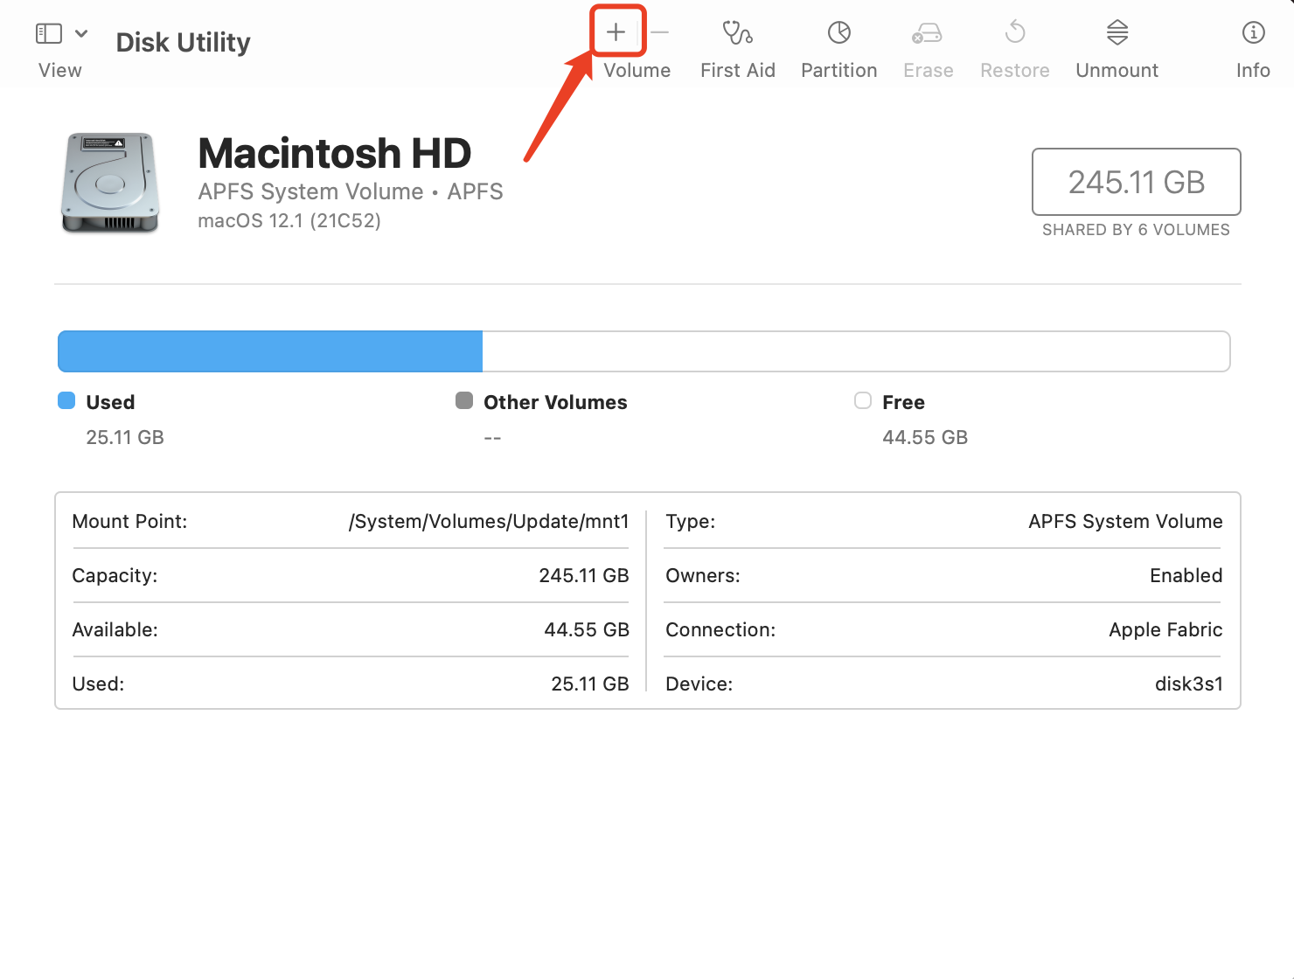Expand the View dropdown chevron
The height and width of the screenshot is (979, 1294).
[81, 33]
